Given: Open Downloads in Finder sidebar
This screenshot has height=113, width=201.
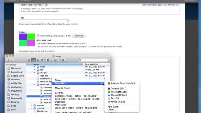Looking at the screenshot, I should pos(15,98).
